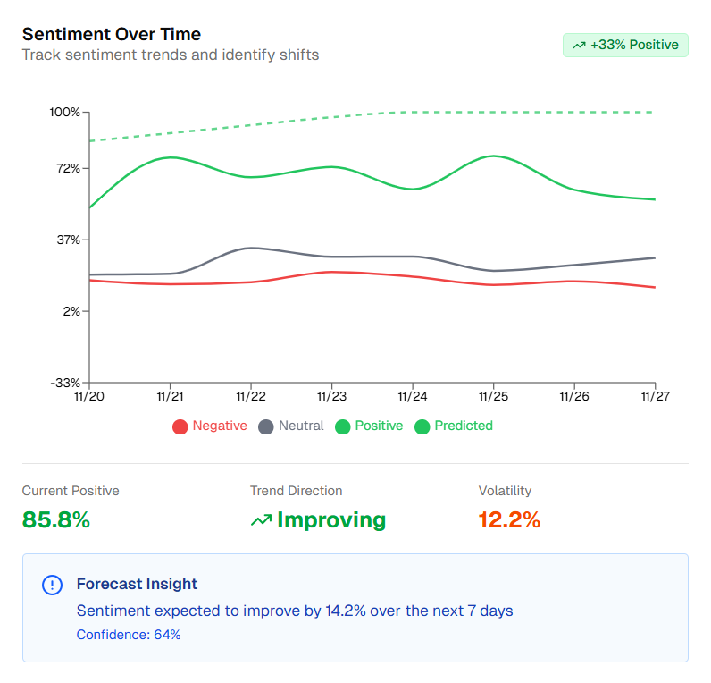The image size is (711, 683).
Task: Click the 11/20 date label on the x-axis
Action: pos(89,394)
